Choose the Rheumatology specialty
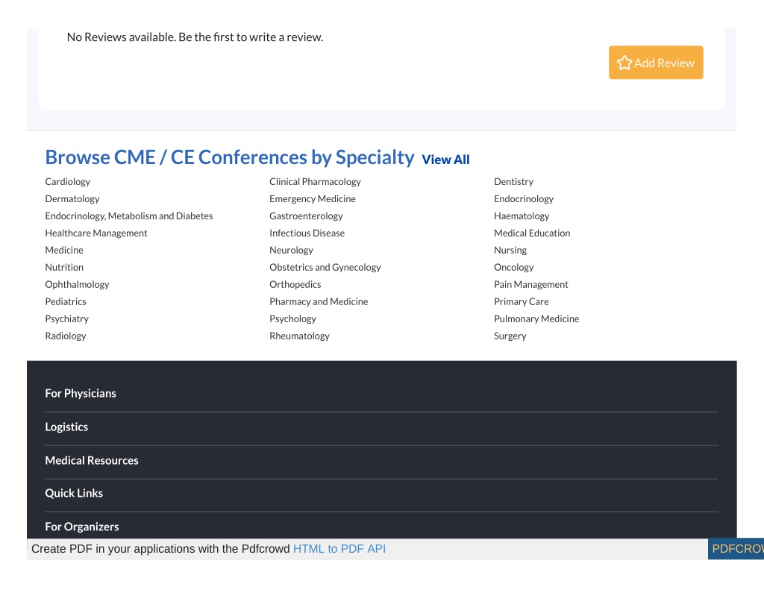 pyautogui.click(x=299, y=336)
